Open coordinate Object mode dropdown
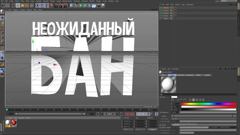 [x=128, y=129]
